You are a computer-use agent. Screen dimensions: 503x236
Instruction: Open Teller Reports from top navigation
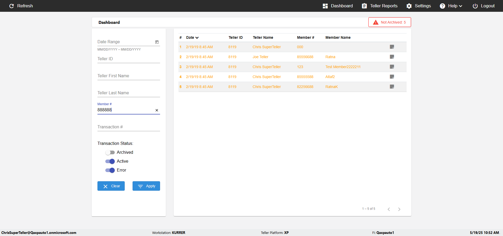click(x=380, y=6)
